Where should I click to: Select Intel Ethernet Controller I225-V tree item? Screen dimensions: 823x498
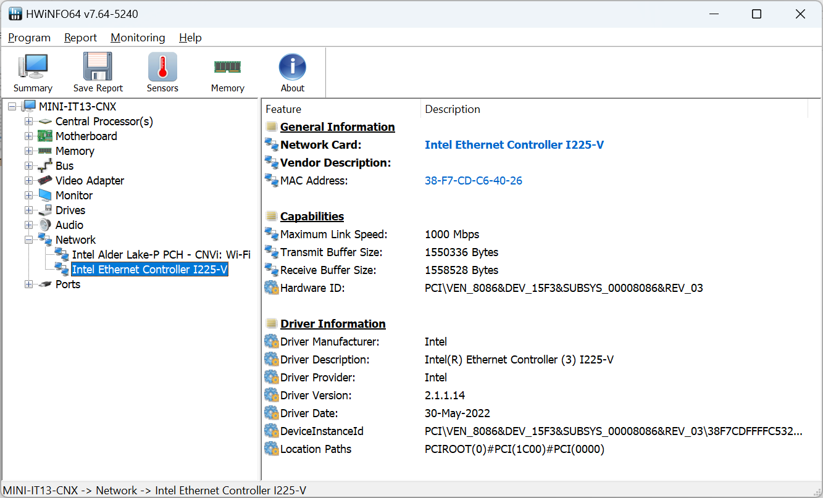(x=150, y=269)
